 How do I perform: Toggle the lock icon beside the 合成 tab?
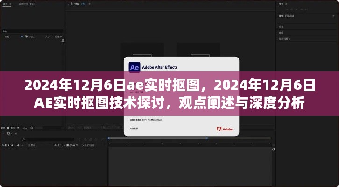coord(72,4)
